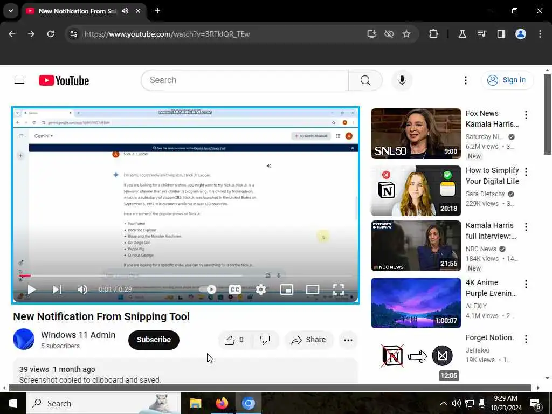Reload the page

[x=51, y=34]
